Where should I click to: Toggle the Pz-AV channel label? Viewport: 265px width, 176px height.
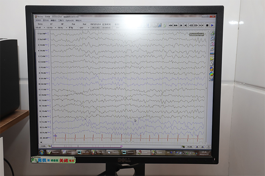click(x=43, y=133)
